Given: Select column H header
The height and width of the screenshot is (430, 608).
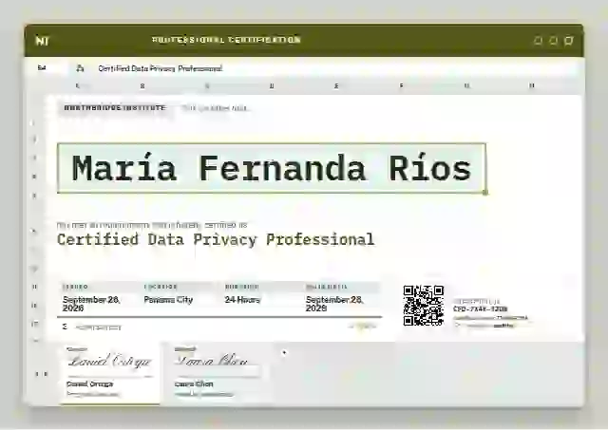Looking at the screenshot, I should pos(532,85).
